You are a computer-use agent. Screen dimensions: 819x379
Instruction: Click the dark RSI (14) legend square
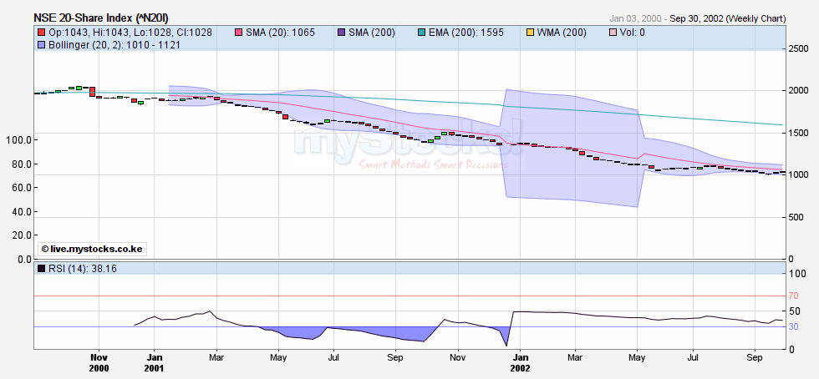(40, 269)
